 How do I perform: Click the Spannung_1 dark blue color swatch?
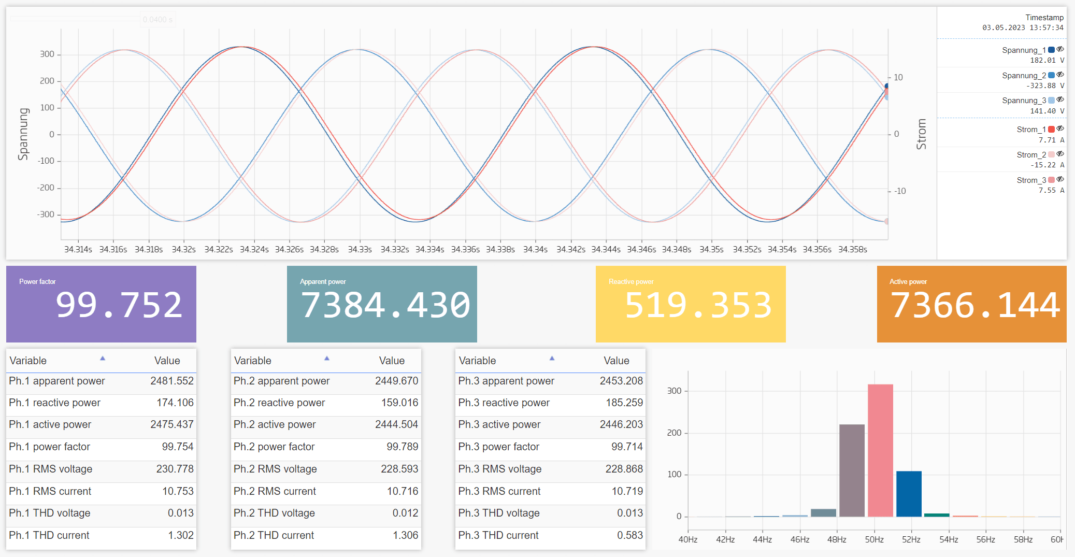(1051, 50)
